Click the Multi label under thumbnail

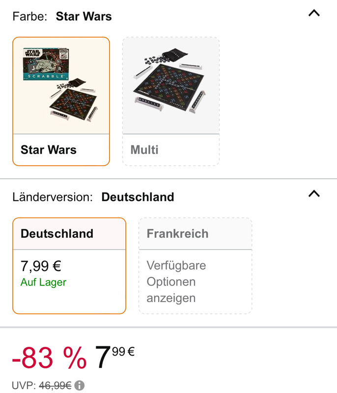point(144,150)
